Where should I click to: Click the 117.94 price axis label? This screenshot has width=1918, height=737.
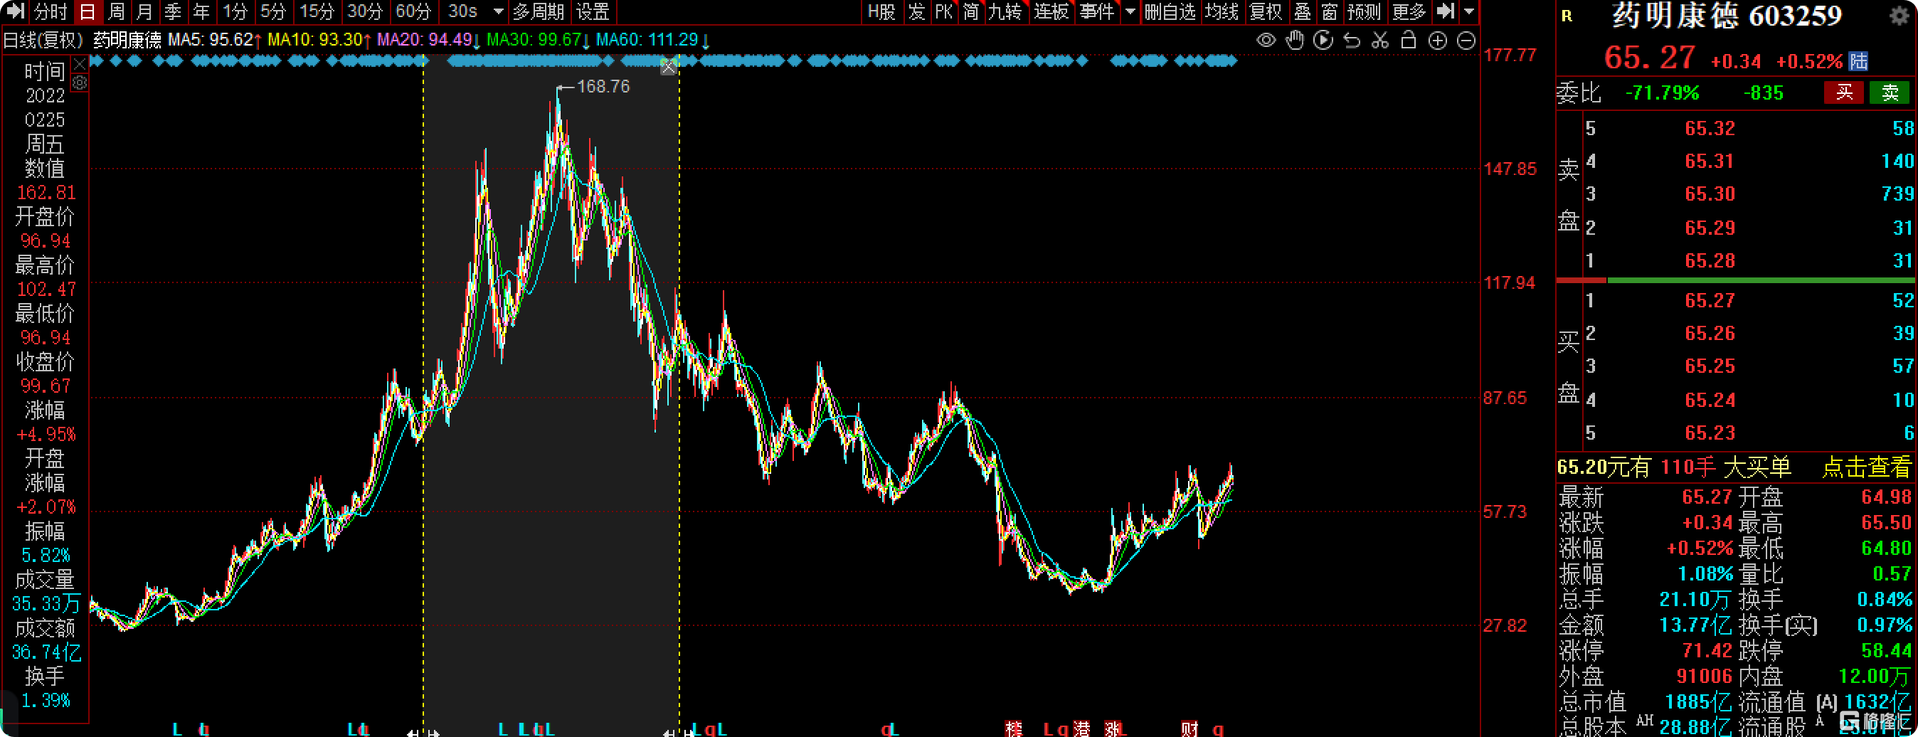tap(1508, 283)
